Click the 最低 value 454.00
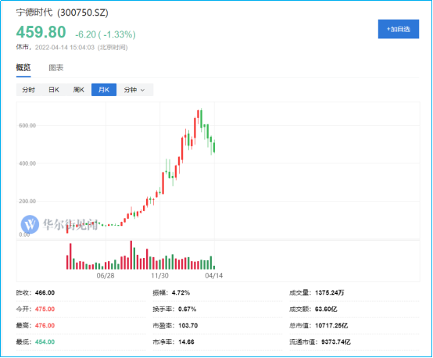The width and height of the screenshot is (433, 358). tap(45, 342)
